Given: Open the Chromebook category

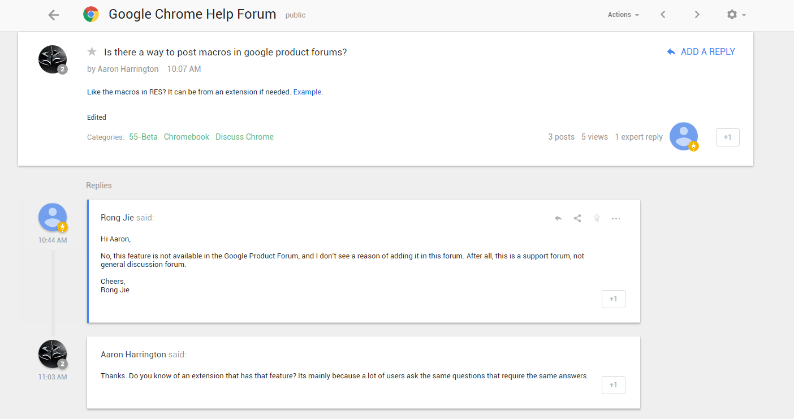Looking at the screenshot, I should [x=187, y=137].
